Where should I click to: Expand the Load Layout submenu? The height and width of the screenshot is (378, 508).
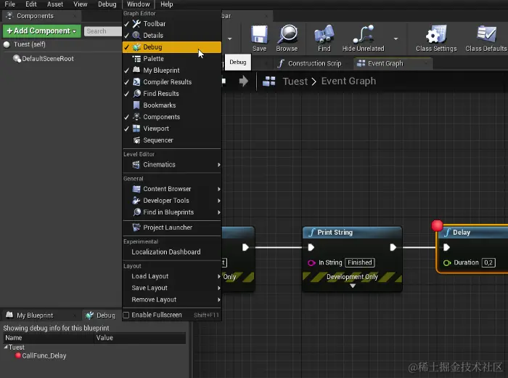pos(172,276)
